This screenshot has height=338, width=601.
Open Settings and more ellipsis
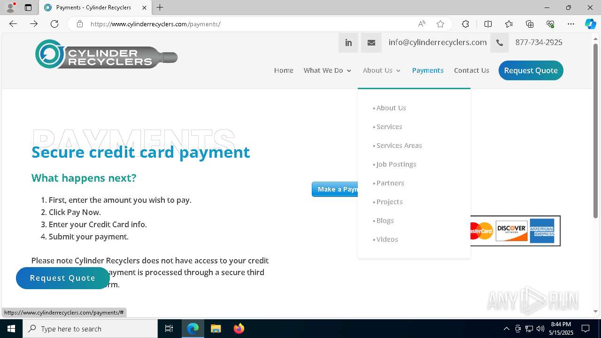(571, 24)
